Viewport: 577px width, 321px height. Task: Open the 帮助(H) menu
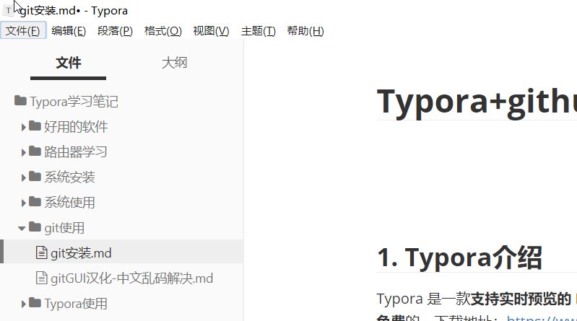click(x=305, y=30)
